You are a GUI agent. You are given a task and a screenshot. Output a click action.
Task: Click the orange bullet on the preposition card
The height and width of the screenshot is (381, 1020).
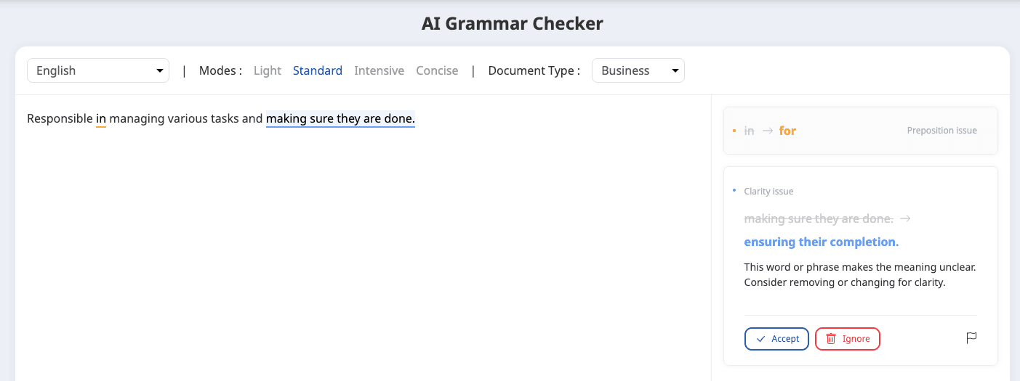[734, 131]
